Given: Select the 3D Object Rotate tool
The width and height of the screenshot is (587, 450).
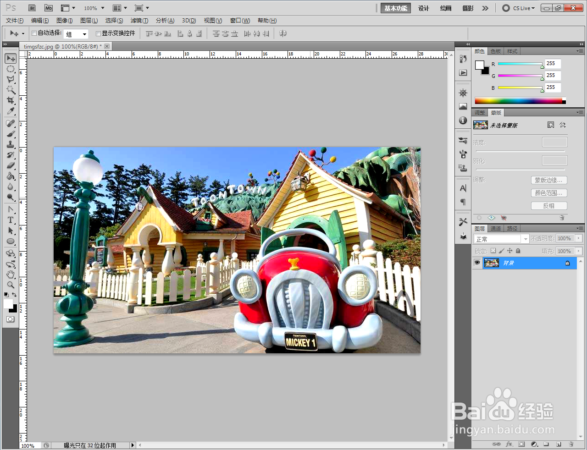Looking at the screenshot, I should coord(11,253).
